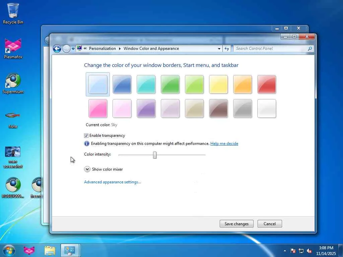Viewport: 343px width, 257px height.
Task: Click the Cancel button
Action: pos(270,224)
